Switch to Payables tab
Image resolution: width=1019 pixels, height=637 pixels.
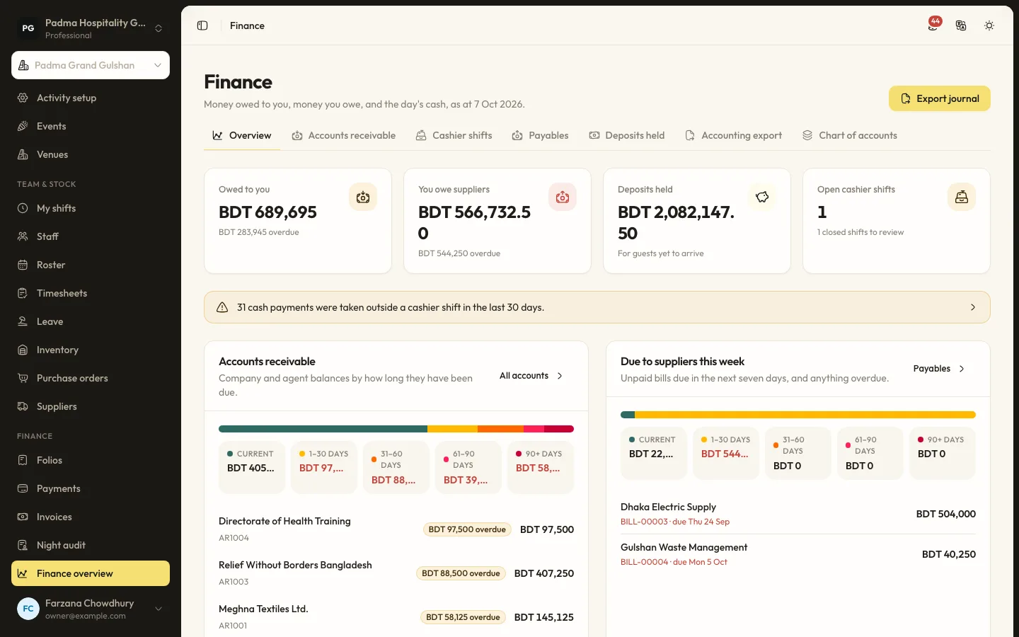540,135
